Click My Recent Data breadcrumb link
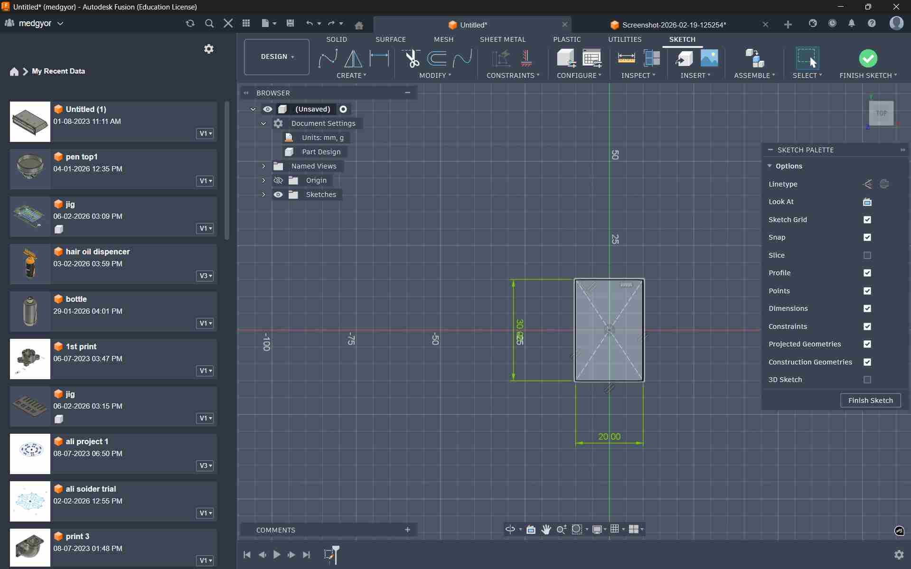This screenshot has width=911, height=569. tap(58, 71)
